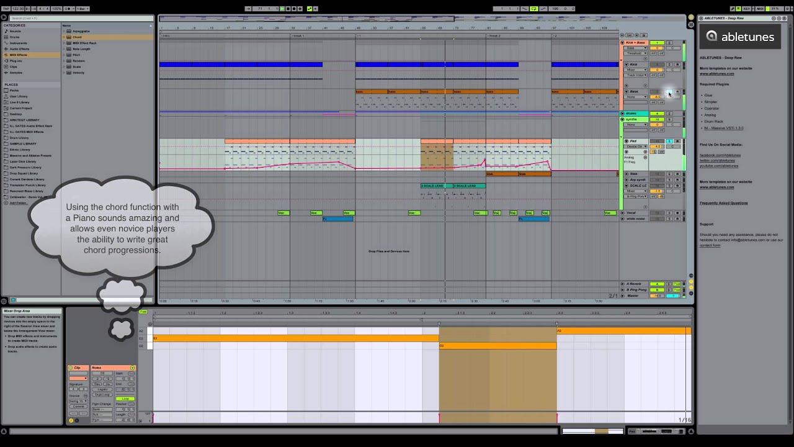Screen dimensions: 794x447
Task: Open Current Project in Places
Action: (x=20, y=108)
